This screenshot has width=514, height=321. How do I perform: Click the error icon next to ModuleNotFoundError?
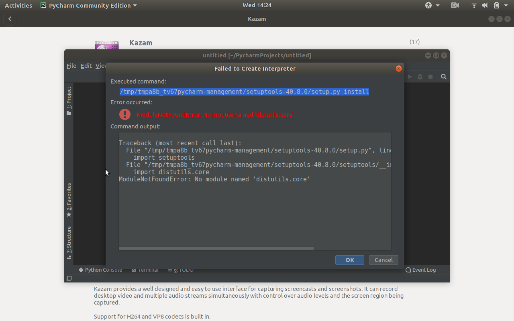point(124,114)
